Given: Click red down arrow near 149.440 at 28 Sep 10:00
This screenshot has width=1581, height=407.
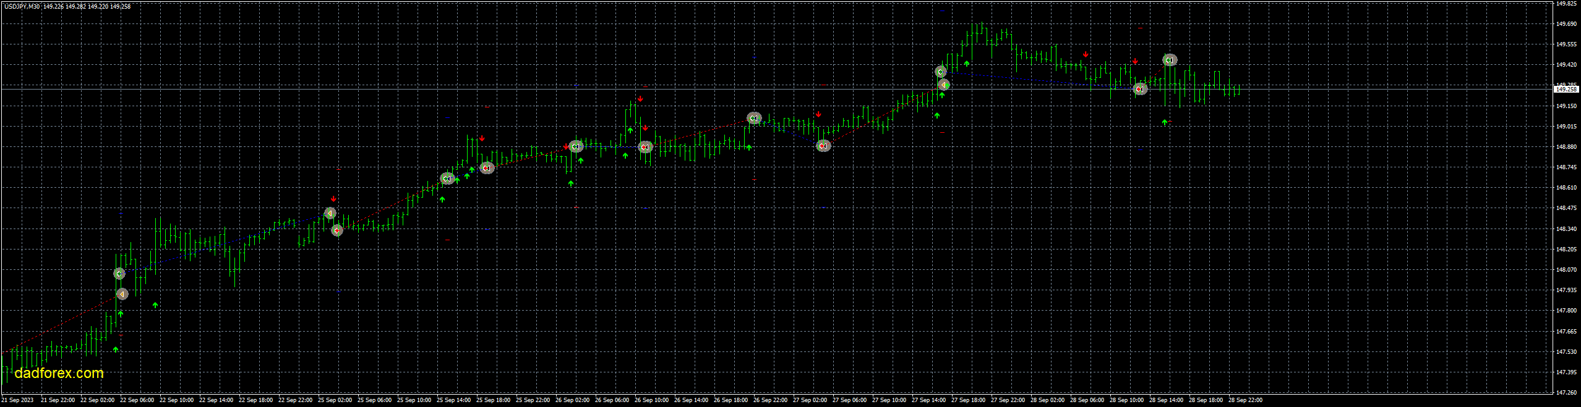Looking at the screenshot, I should click(x=1135, y=61).
